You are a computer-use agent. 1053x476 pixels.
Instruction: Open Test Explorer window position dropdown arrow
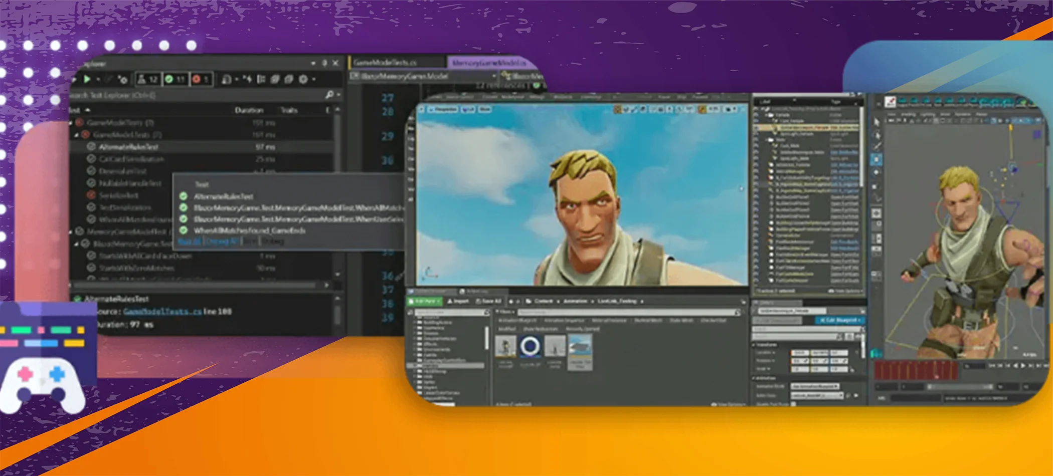[x=313, y=63]
